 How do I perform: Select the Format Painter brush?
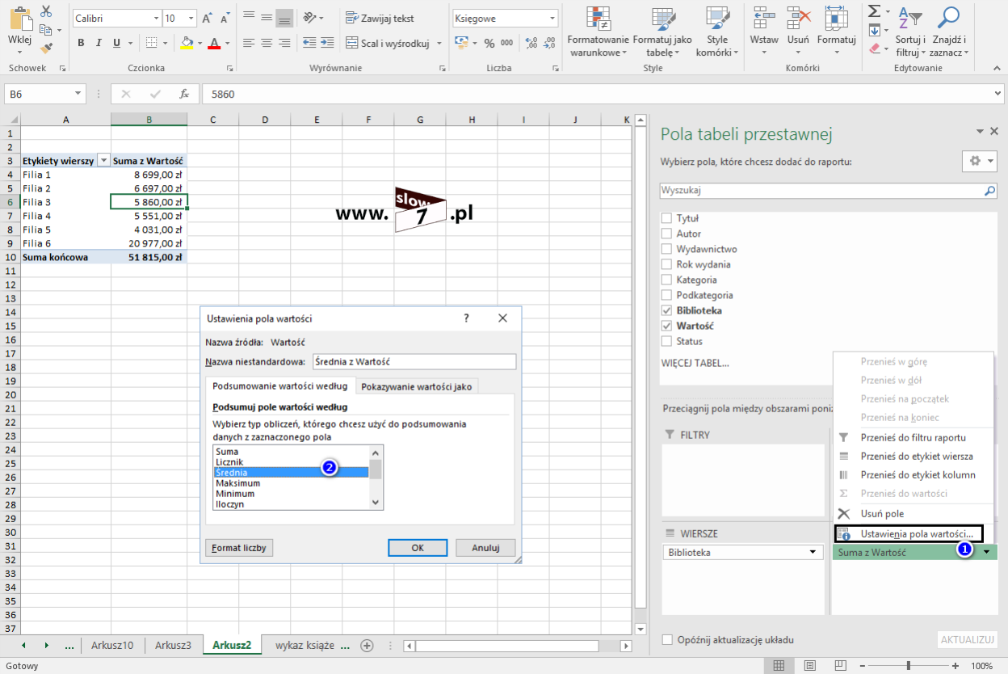(45, 47)
